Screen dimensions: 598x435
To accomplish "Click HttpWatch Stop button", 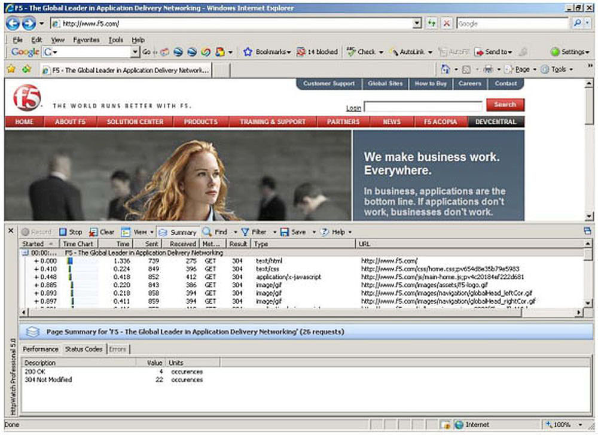I will (x=71, y=232).
